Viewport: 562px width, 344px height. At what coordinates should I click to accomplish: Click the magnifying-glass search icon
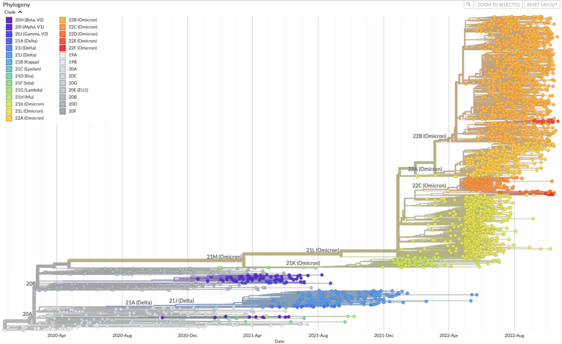pos(468,4)
